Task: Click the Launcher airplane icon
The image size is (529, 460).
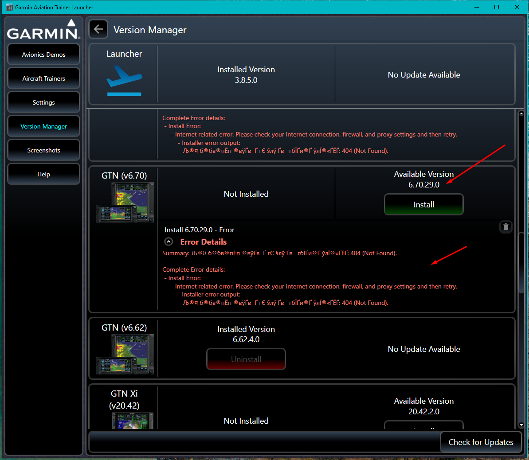Action: point(124,81)
